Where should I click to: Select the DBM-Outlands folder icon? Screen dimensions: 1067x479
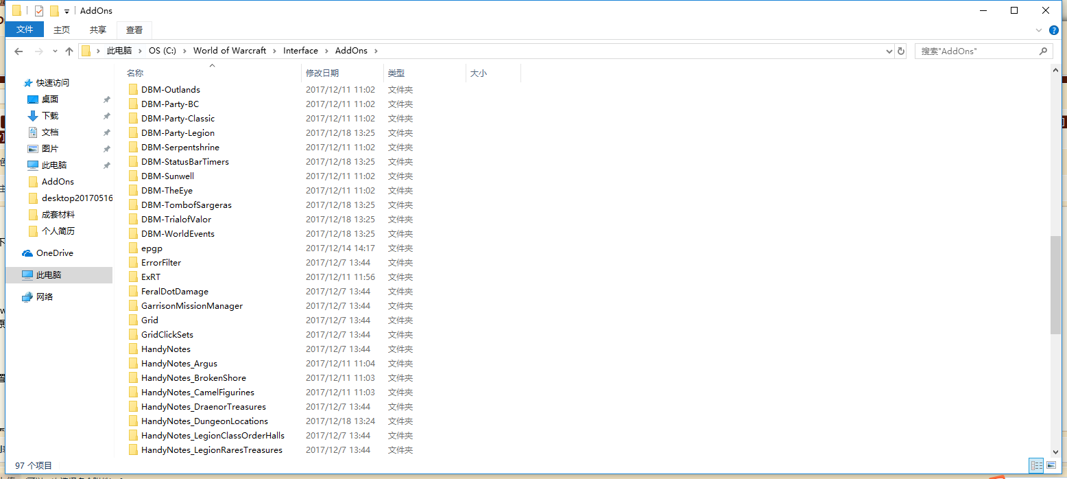[x=133, y=90]
